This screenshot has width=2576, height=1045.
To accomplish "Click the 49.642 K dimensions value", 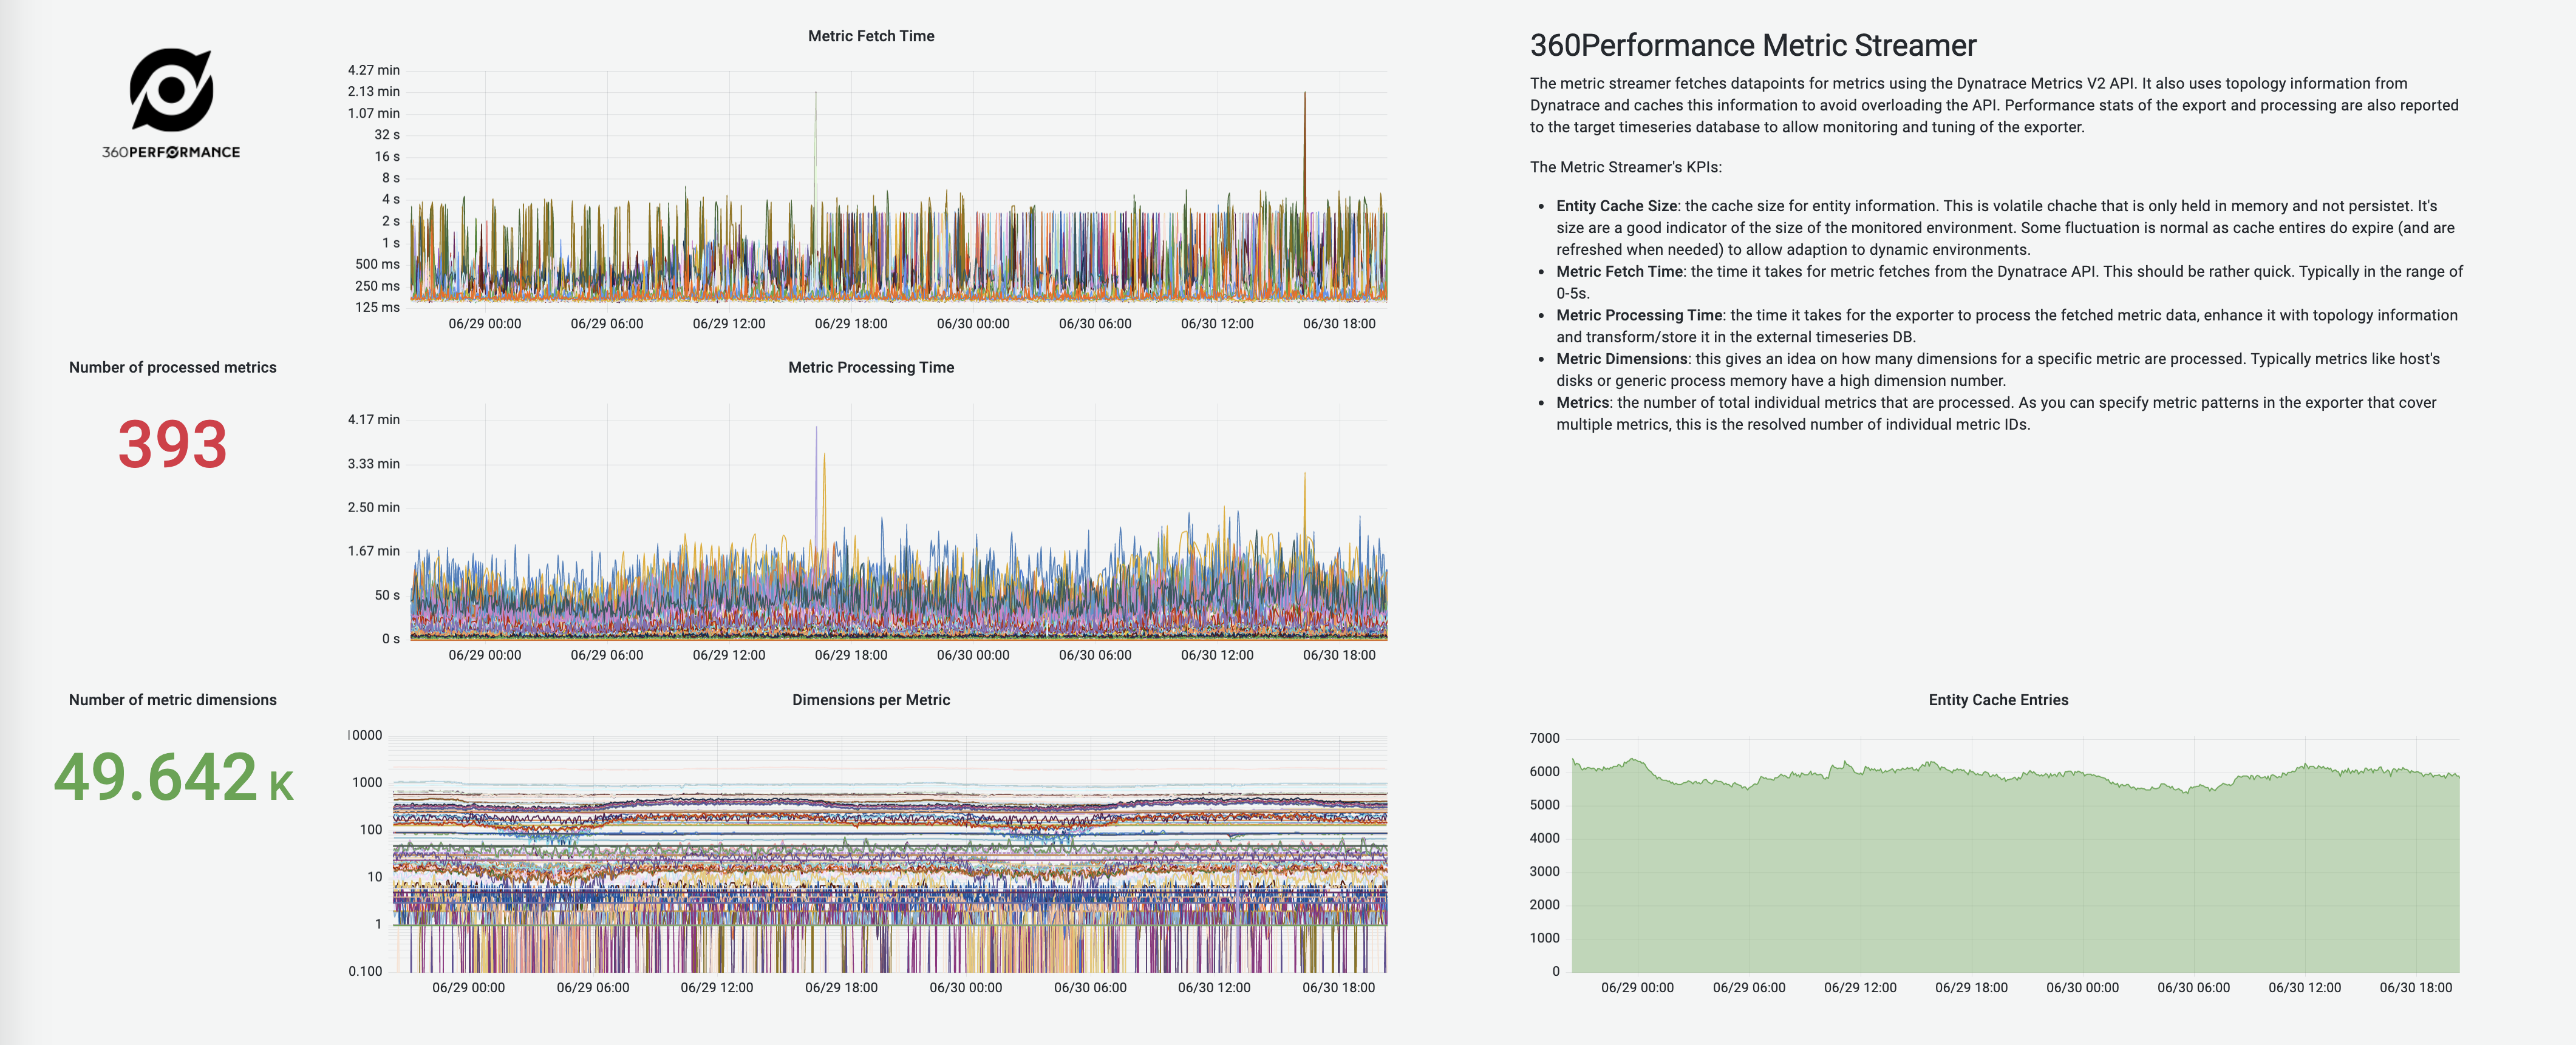I will (174, 777).
